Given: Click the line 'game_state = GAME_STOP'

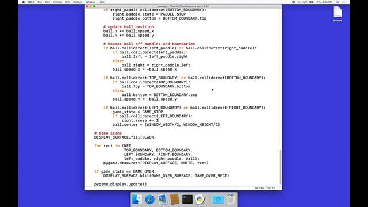Looking at the screenshot, I should 137,112.
